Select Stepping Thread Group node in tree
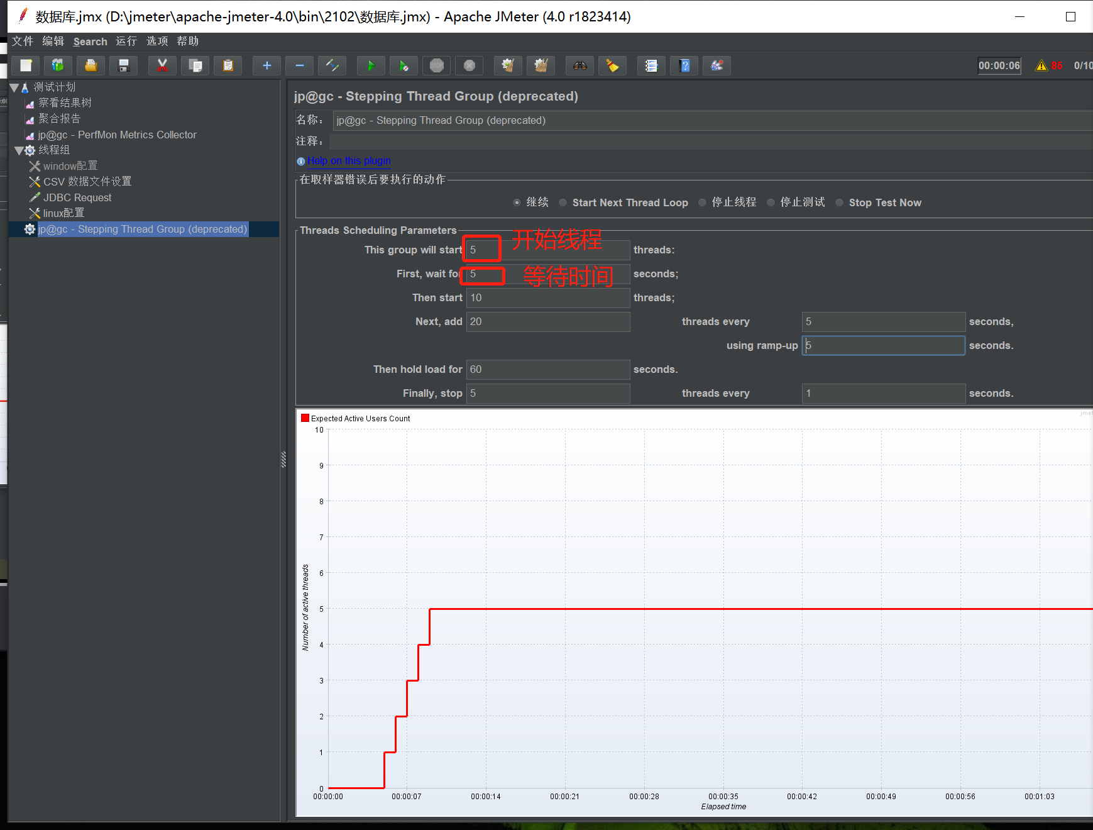Image resolution: width=1093 pixels, height=830 pixels. pos(143,229)
